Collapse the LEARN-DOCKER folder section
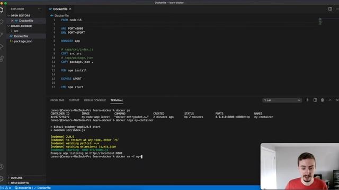Screen dimensions: 339x190 [21, 26]
